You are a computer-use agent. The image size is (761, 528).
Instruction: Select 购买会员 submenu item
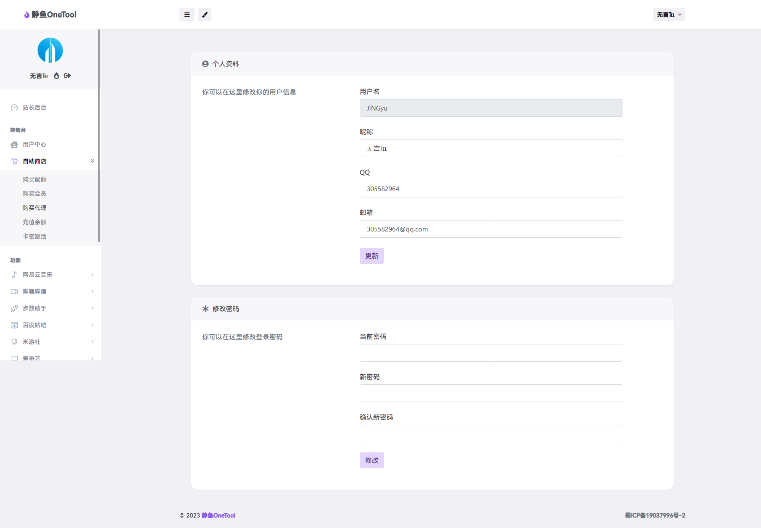[x=34, y=194]
